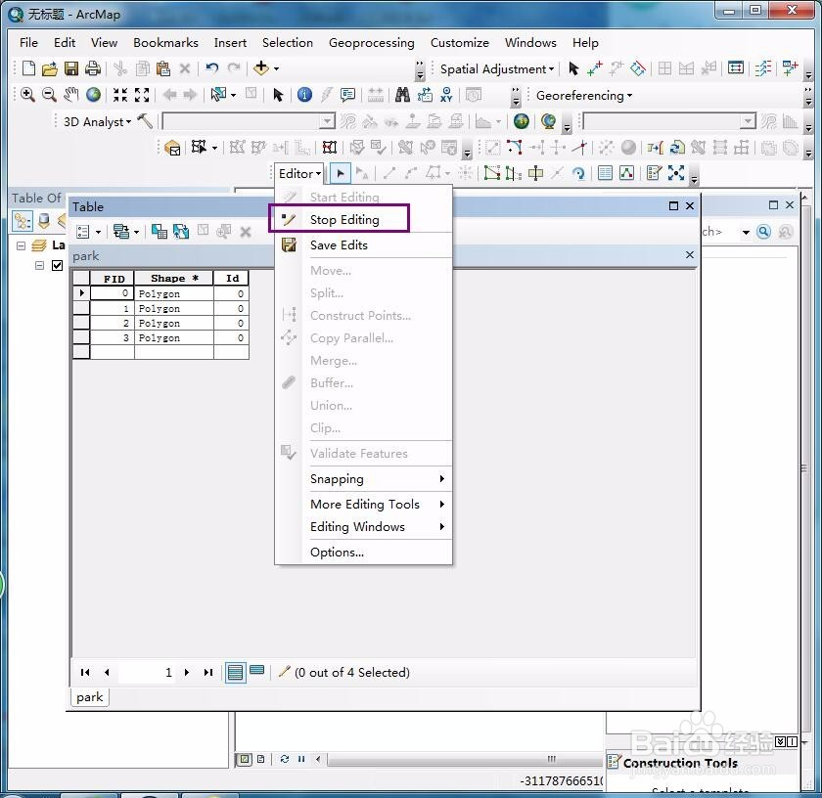Click the Fixed Zoom In arrows icon
Screen dimensions: 822x798
point(120,94)
